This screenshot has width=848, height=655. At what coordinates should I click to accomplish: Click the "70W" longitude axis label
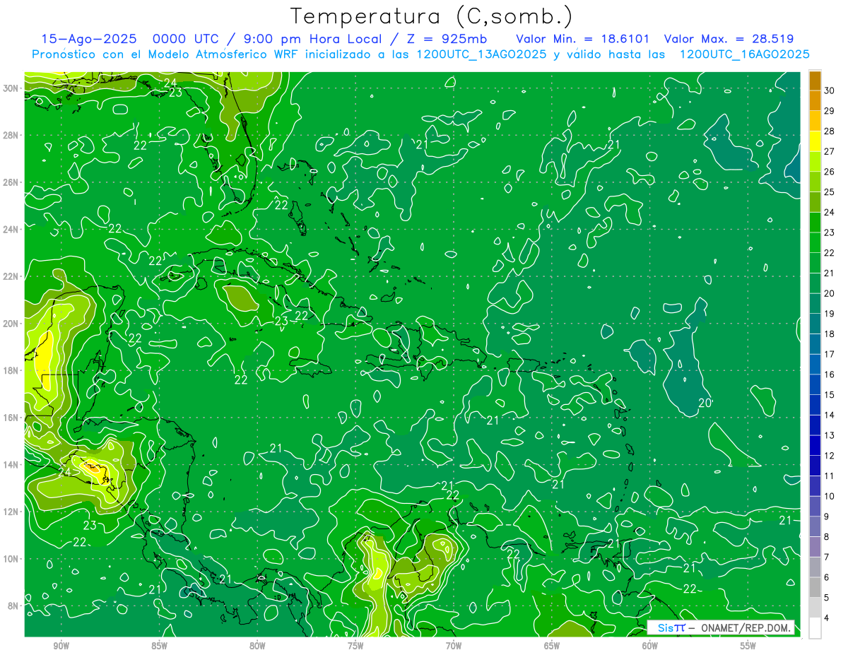[x=454, y=646]
